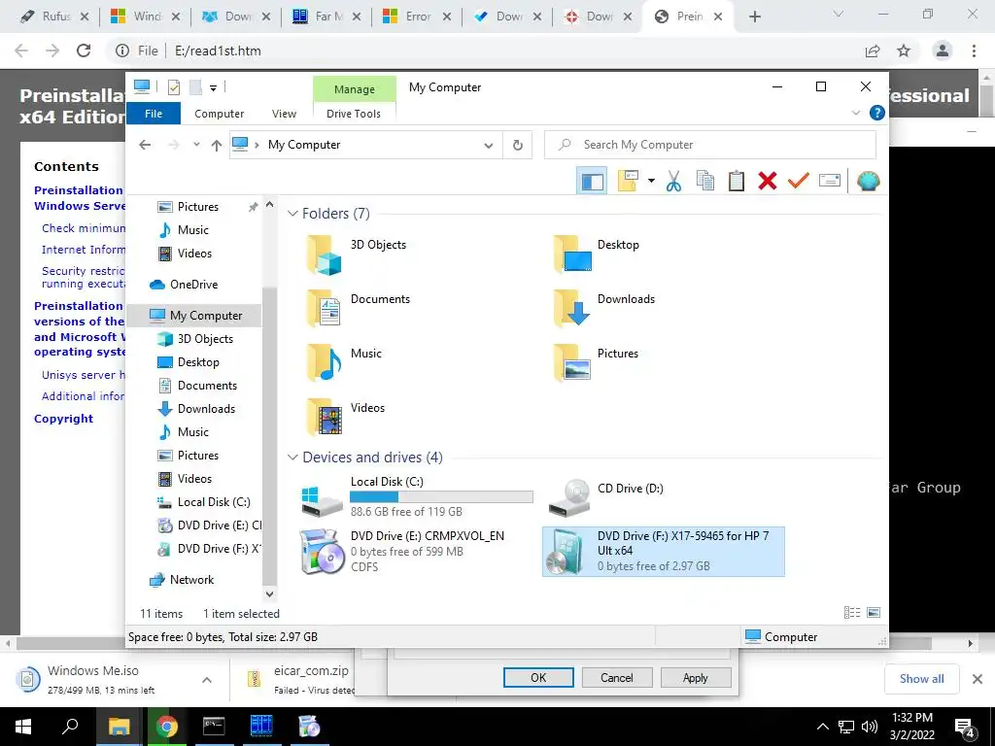Select the Desktop folder in main pane
995x746 pixels.
click(597, 254)
